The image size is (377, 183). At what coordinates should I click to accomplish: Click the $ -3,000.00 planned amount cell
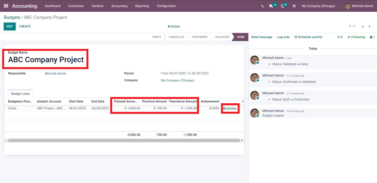[x=132, y=108]
